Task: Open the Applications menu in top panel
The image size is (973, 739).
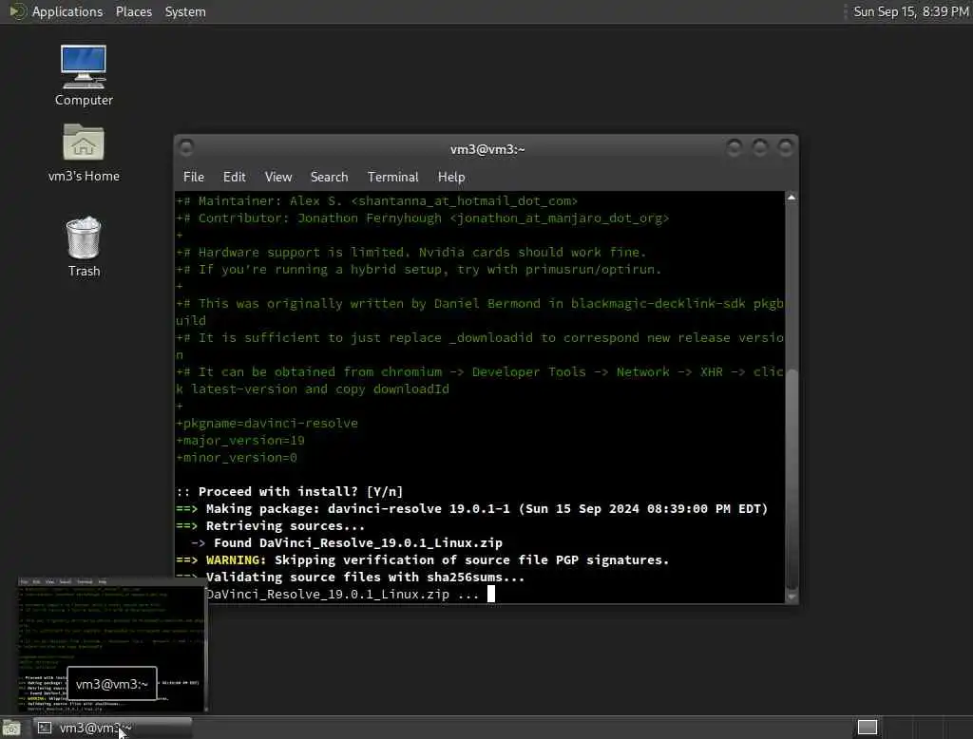Action: point(67,11)
